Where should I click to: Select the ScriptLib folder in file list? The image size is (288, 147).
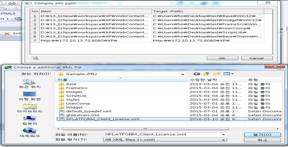click(x=74, y=94)
